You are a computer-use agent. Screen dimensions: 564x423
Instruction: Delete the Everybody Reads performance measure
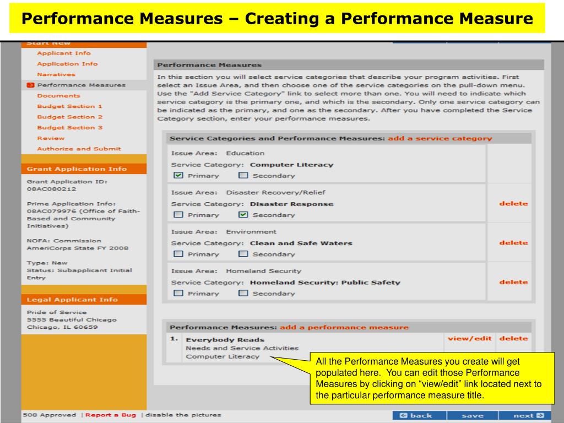click(514, 339)
